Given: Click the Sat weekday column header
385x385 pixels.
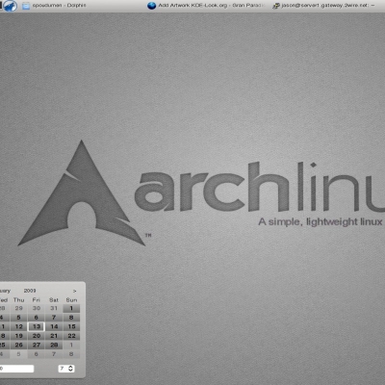Looking at the screenshot, I should 54,299.
